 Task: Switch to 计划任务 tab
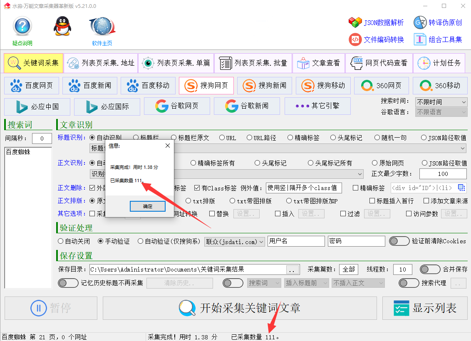(441, 63)
